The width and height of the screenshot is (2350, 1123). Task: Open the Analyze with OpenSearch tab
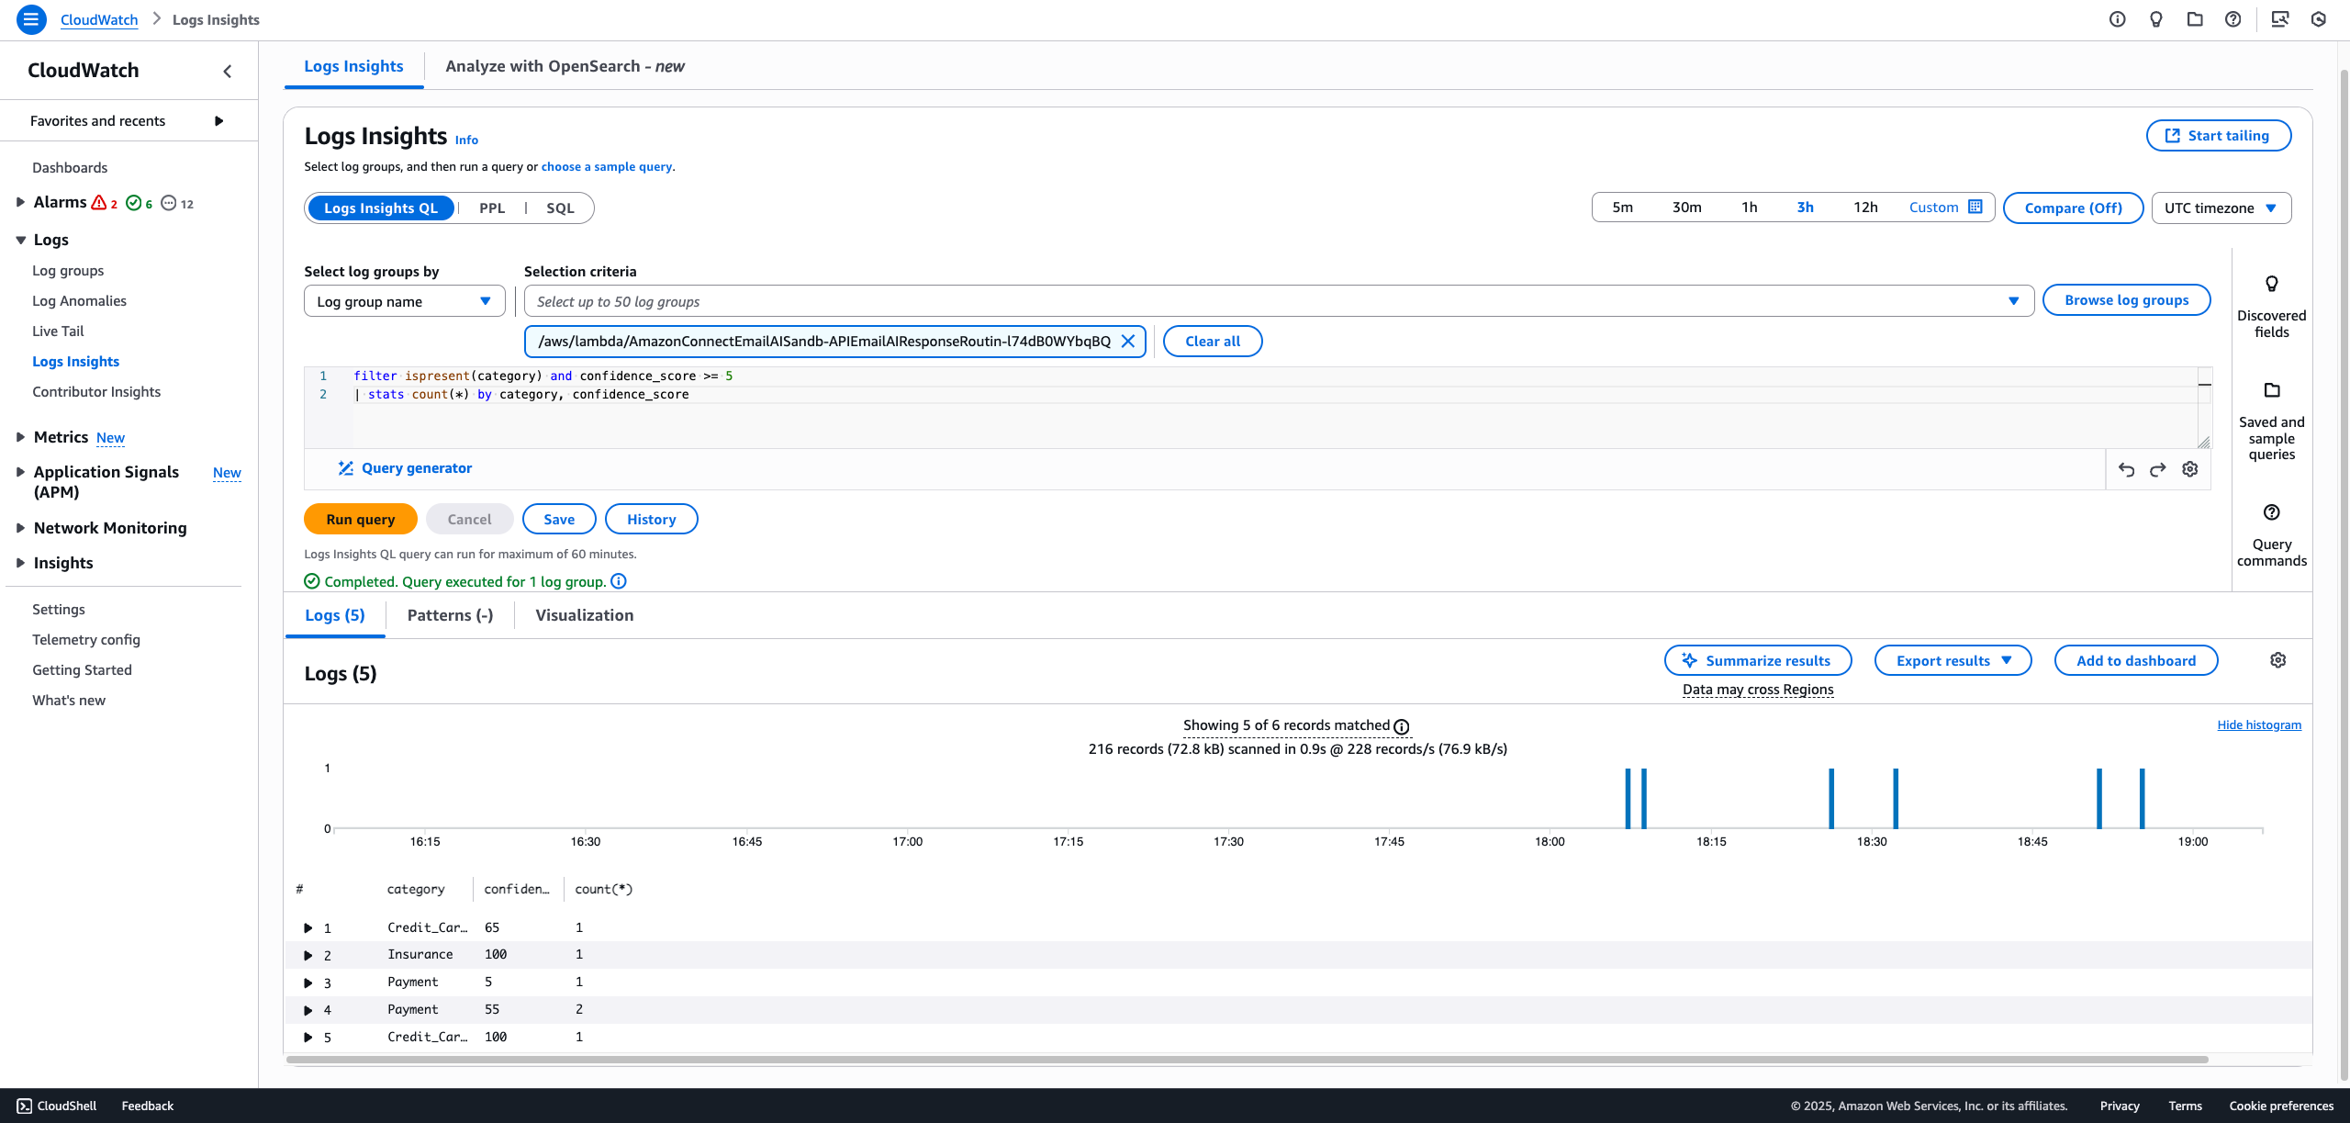pyautogui.click(x=565, y=65)
